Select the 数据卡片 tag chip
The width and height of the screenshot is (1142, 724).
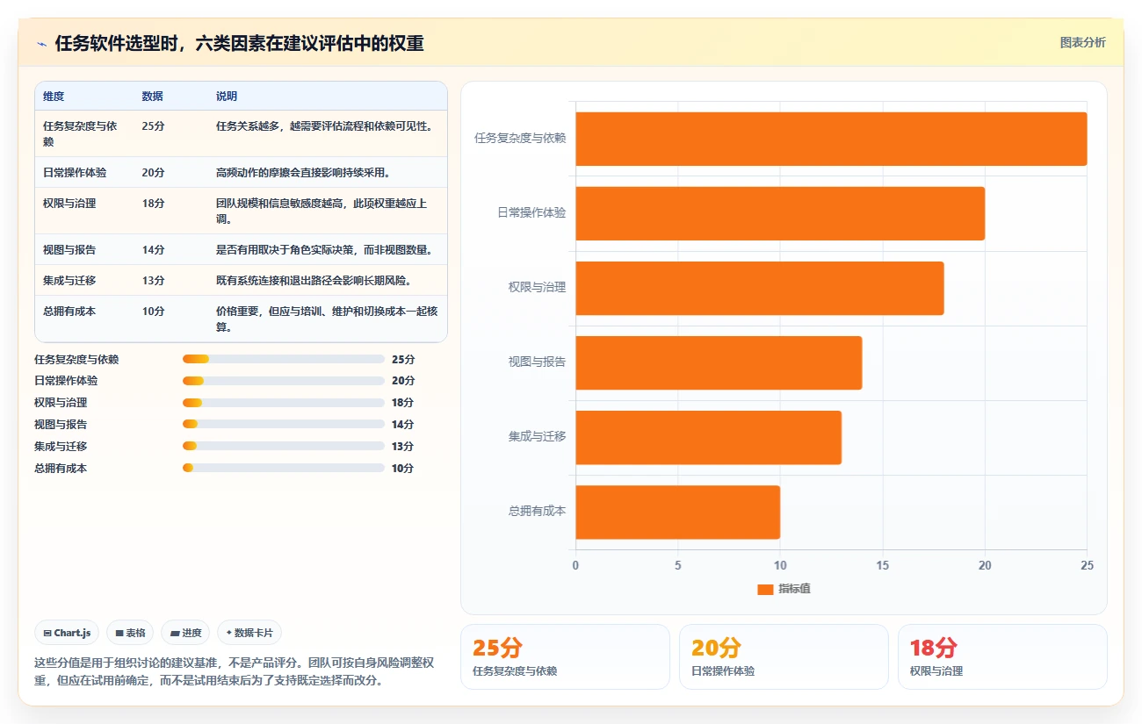tap(249, 633)
